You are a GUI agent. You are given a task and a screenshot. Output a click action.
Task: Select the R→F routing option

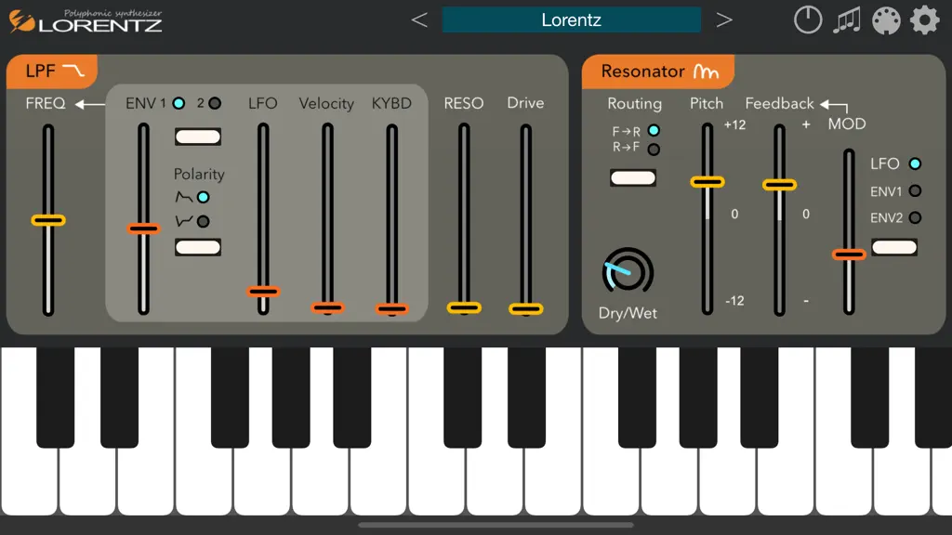pyautogui.click(x=654, y=149)
